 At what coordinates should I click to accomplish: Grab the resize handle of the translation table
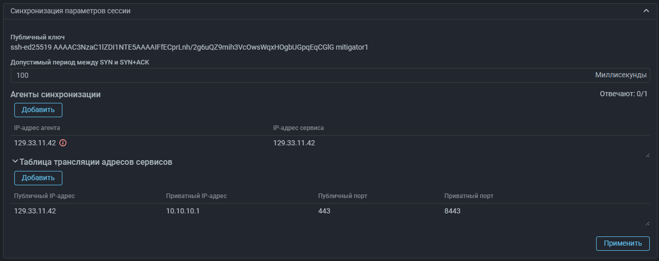pyautogui.click(x=647, y=223)
